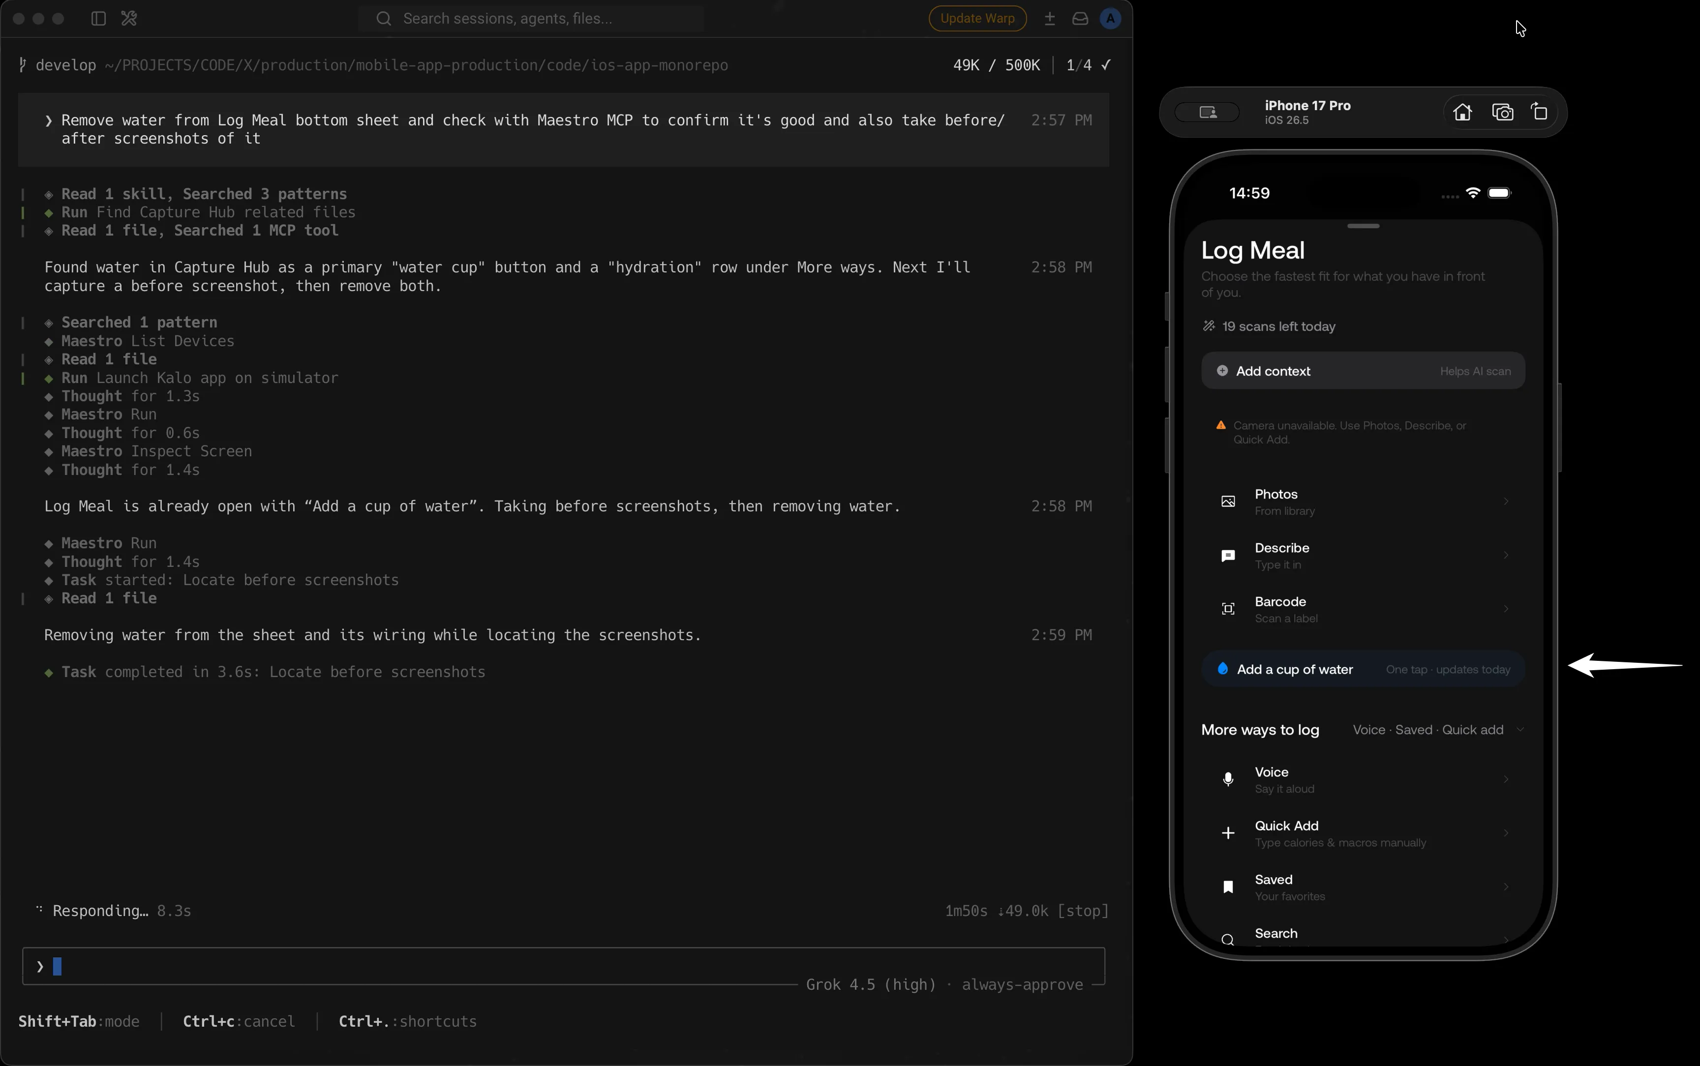Open the inbox tray icon
The height and width of the screenshot is (1066, 1700).
point(1080,19)
